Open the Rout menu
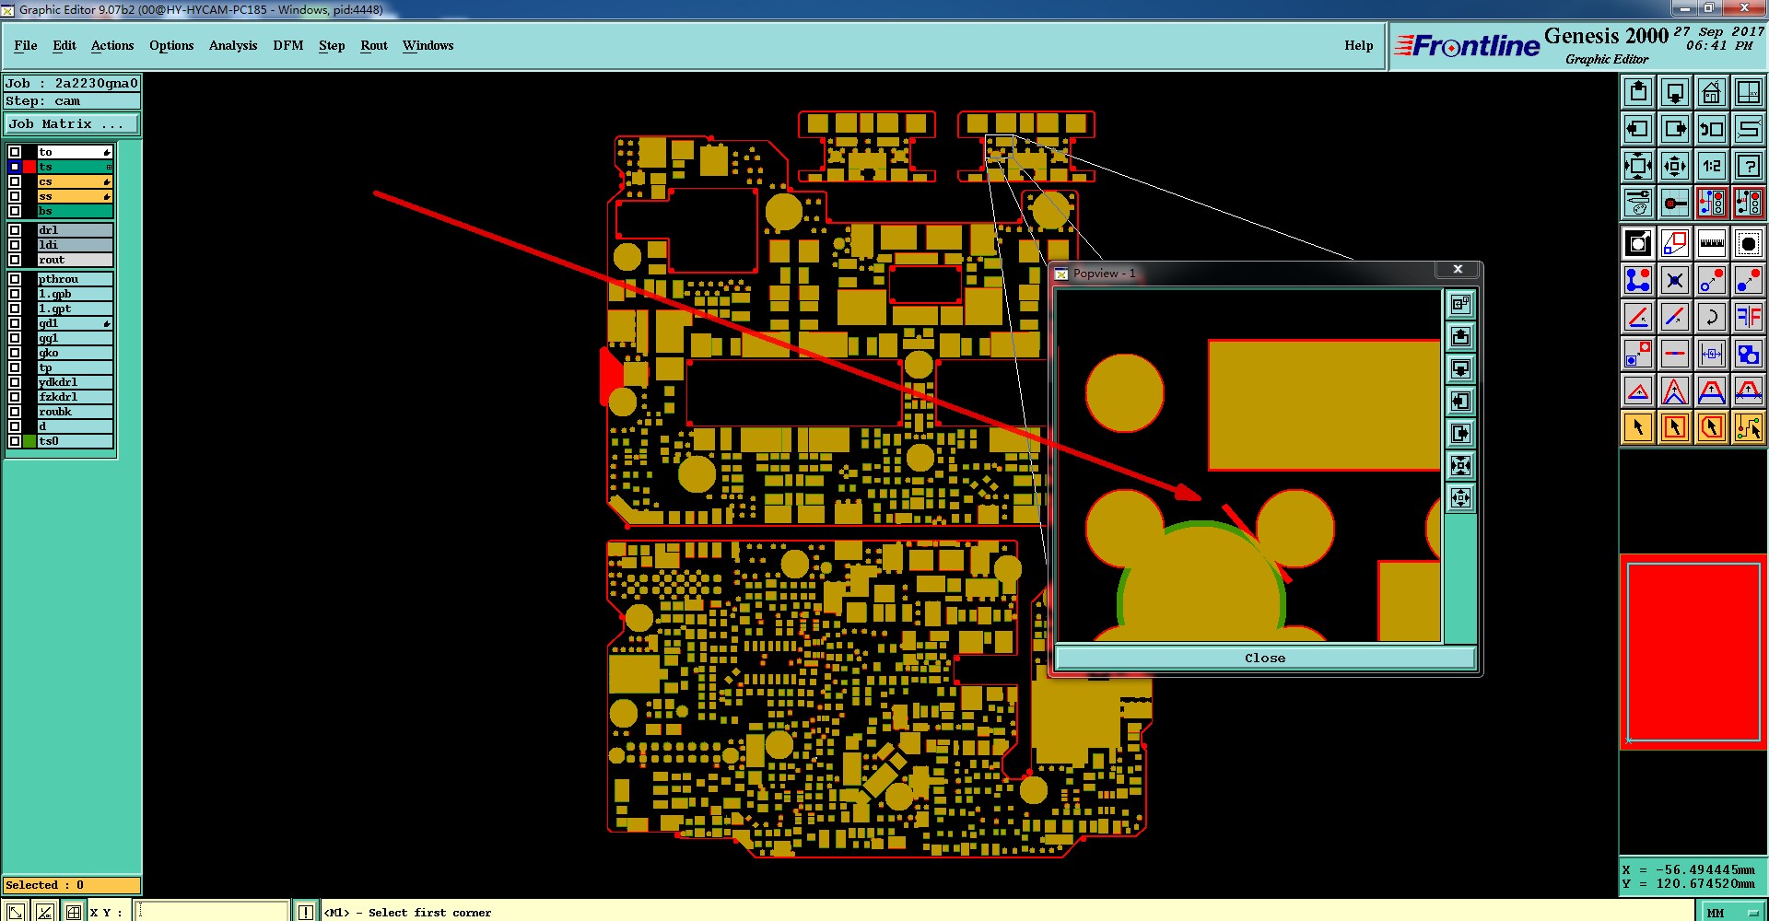The image size is (1769, 921). pyautogui.click(x=374, y=45)
